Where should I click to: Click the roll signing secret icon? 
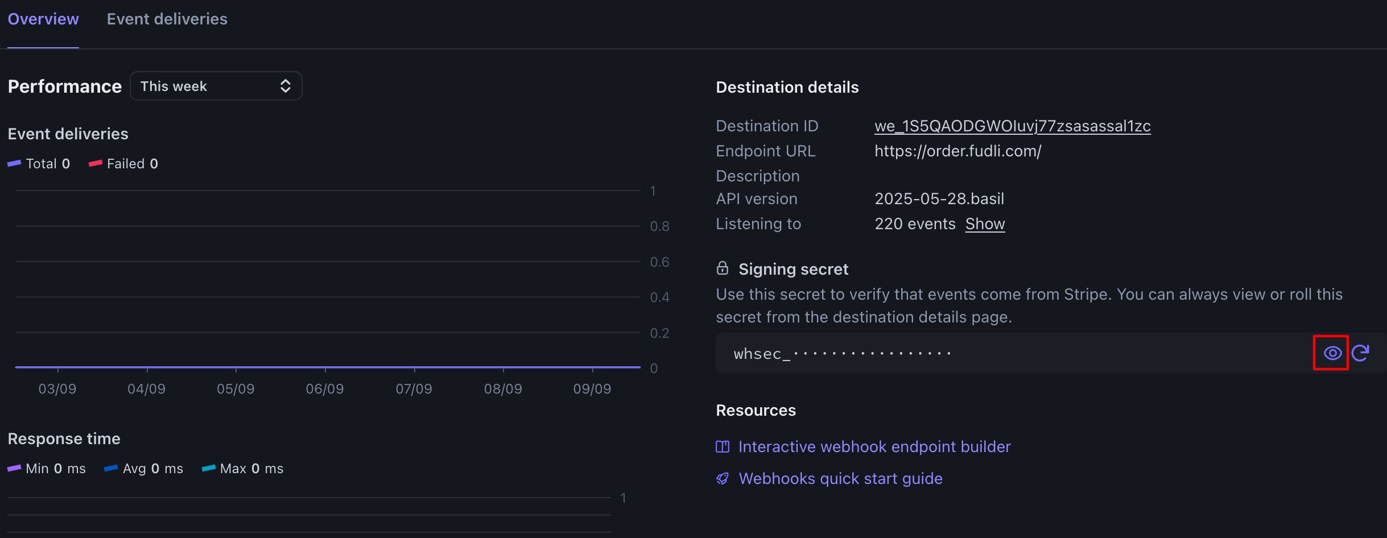click(x=1361, y=353)
